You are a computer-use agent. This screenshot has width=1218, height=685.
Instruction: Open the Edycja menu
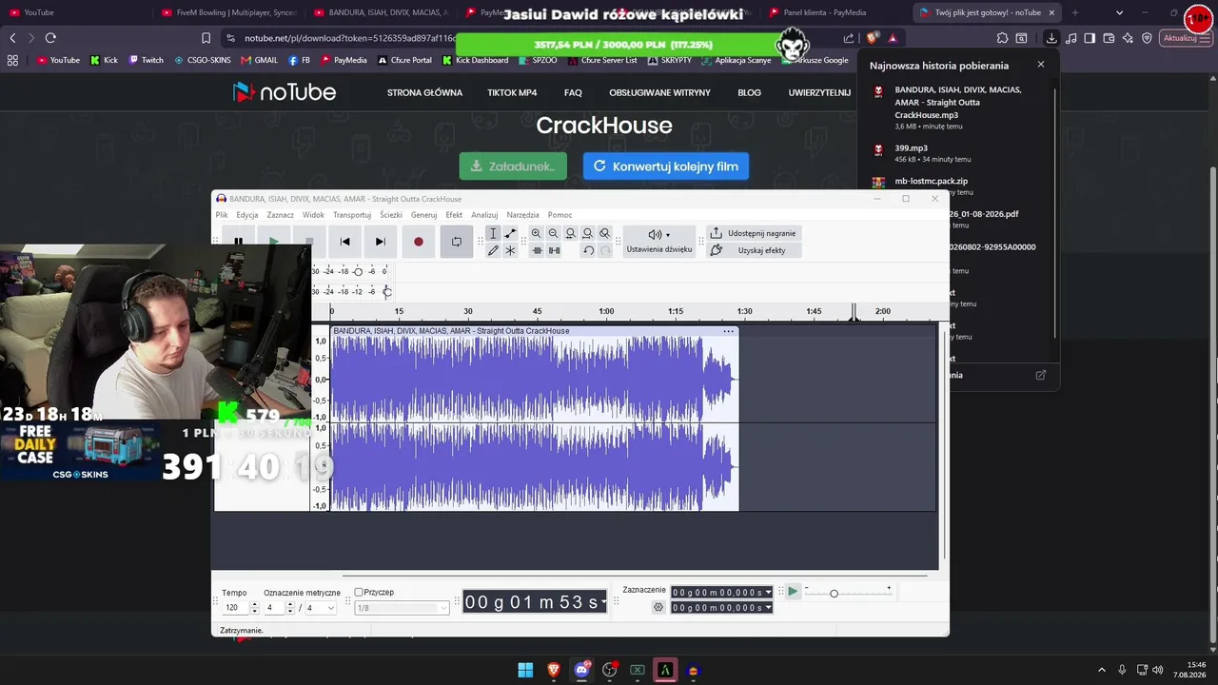[x=247, y=215]
